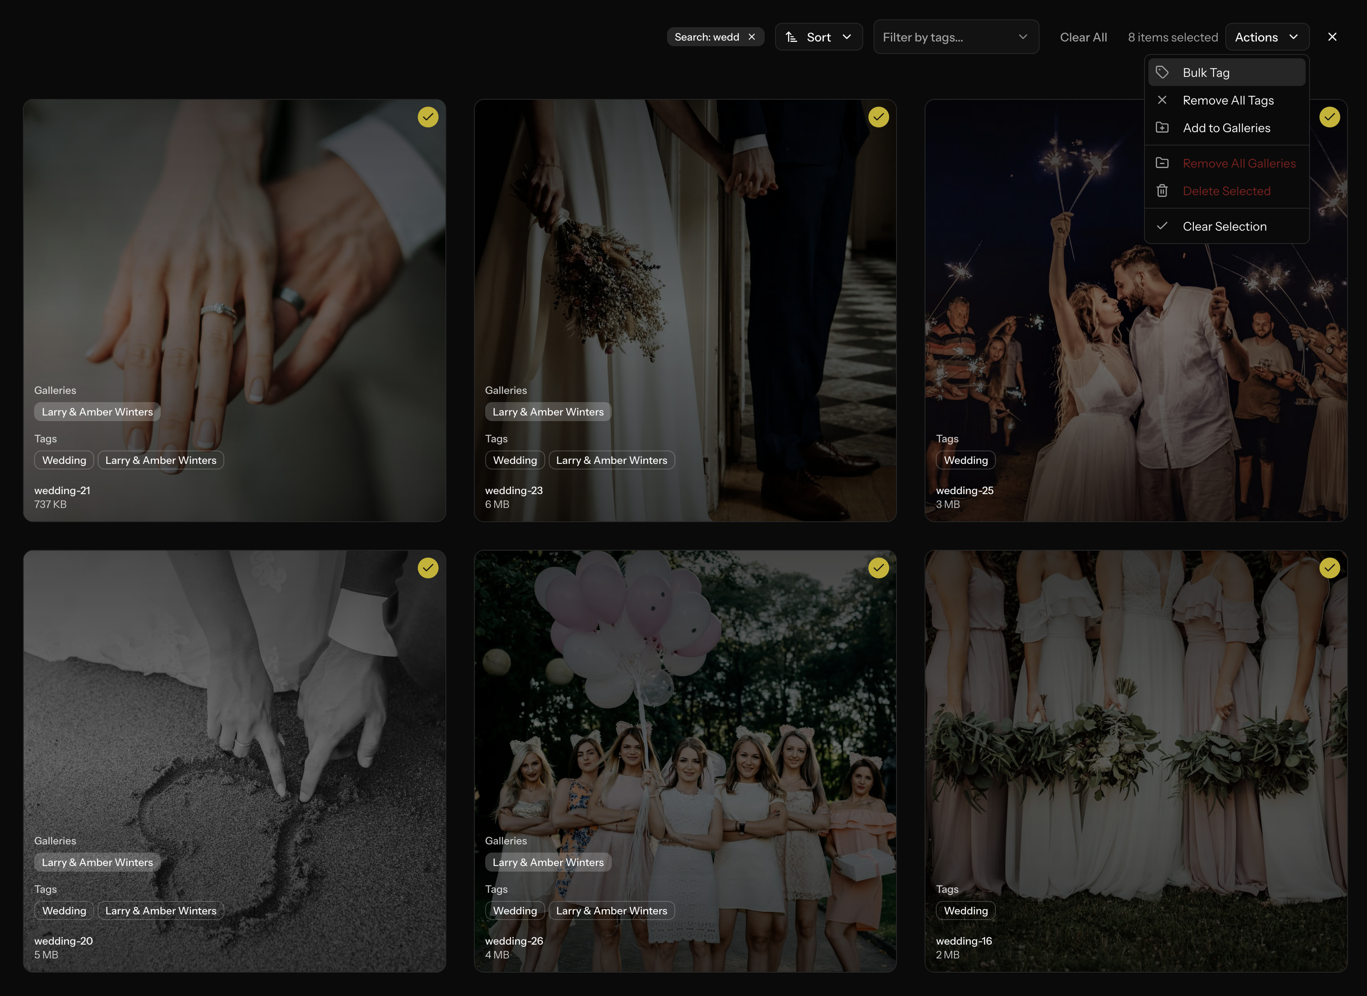Screen dimensions: 1367x996
Task: Open the Sort dropdown
Action: [x=818, y=38]
